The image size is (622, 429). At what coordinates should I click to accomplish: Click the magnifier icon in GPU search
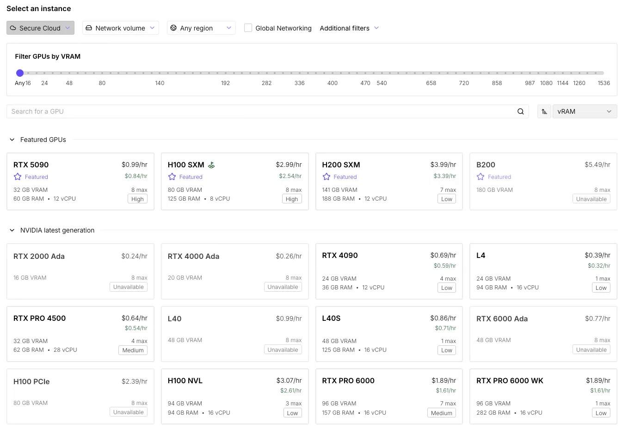(520, 111)
